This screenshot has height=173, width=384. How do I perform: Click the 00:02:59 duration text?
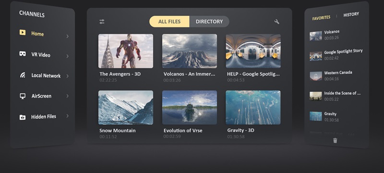click(172, 137)
